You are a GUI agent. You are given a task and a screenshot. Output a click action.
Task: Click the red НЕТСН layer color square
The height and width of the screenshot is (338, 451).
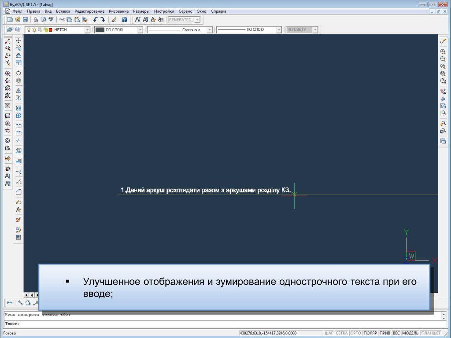click(51, 29)
